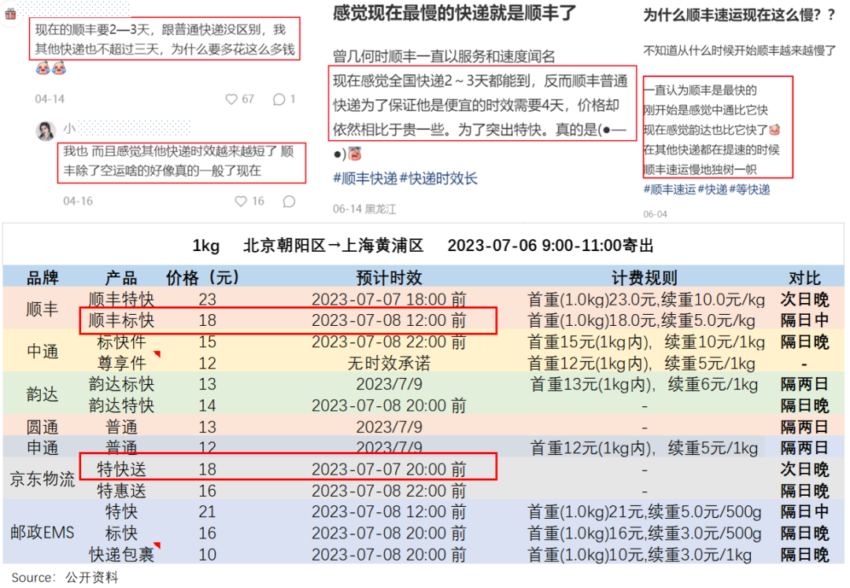Click the 尊享件 product cell
This screenshot has height=588, width=850.
121,363
